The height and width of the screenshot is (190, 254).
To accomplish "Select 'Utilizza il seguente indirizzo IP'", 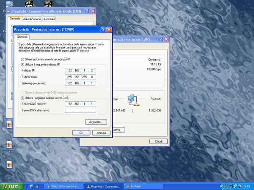I will click(41, 65).
